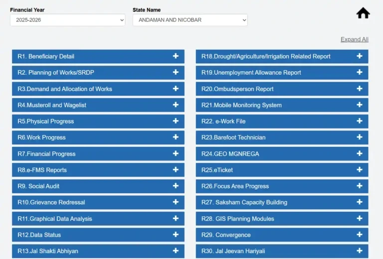Click the plus icon on R28. GIS Planning Modules
This screenshot has width=383, height=259.
[x=359, y=218]
